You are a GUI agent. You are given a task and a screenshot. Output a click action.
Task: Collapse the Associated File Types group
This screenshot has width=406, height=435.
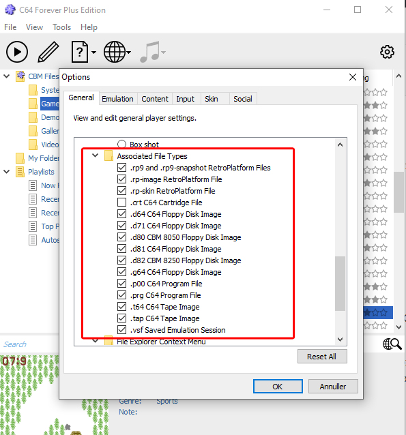click(x=96, y=155)
